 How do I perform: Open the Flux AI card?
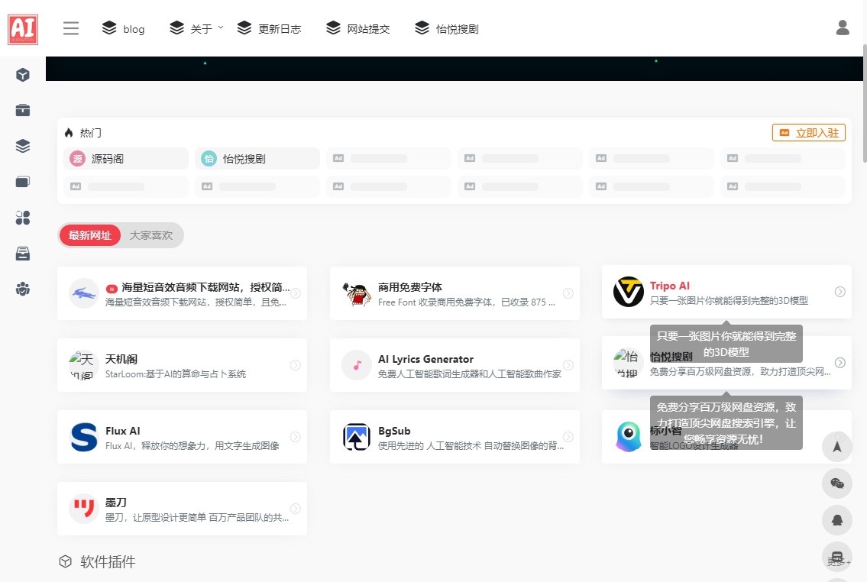(182, 437)
